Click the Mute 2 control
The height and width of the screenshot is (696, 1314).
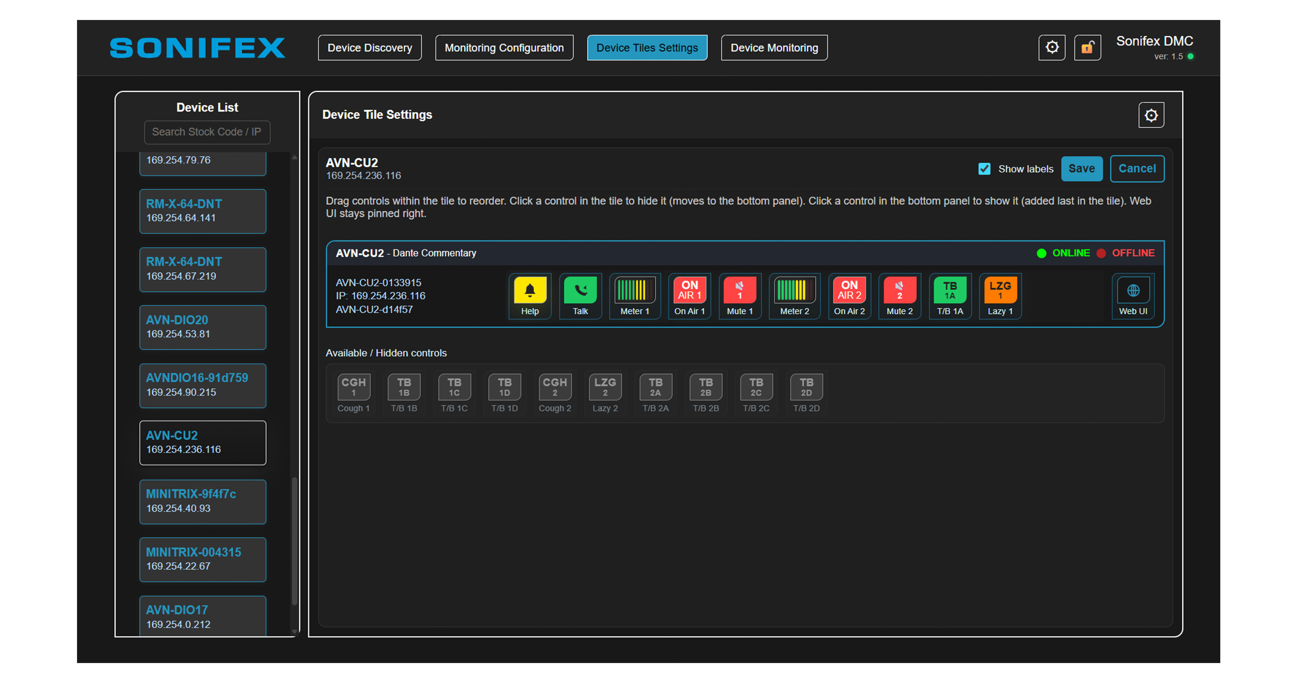coord(899,296)
